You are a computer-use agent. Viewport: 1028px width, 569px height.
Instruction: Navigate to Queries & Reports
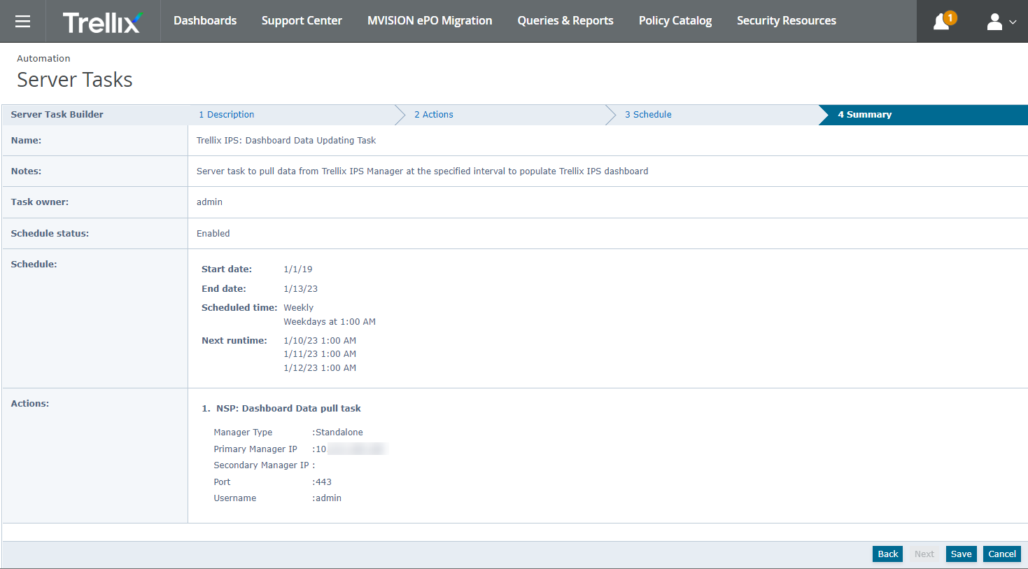[x=565, y=21]
